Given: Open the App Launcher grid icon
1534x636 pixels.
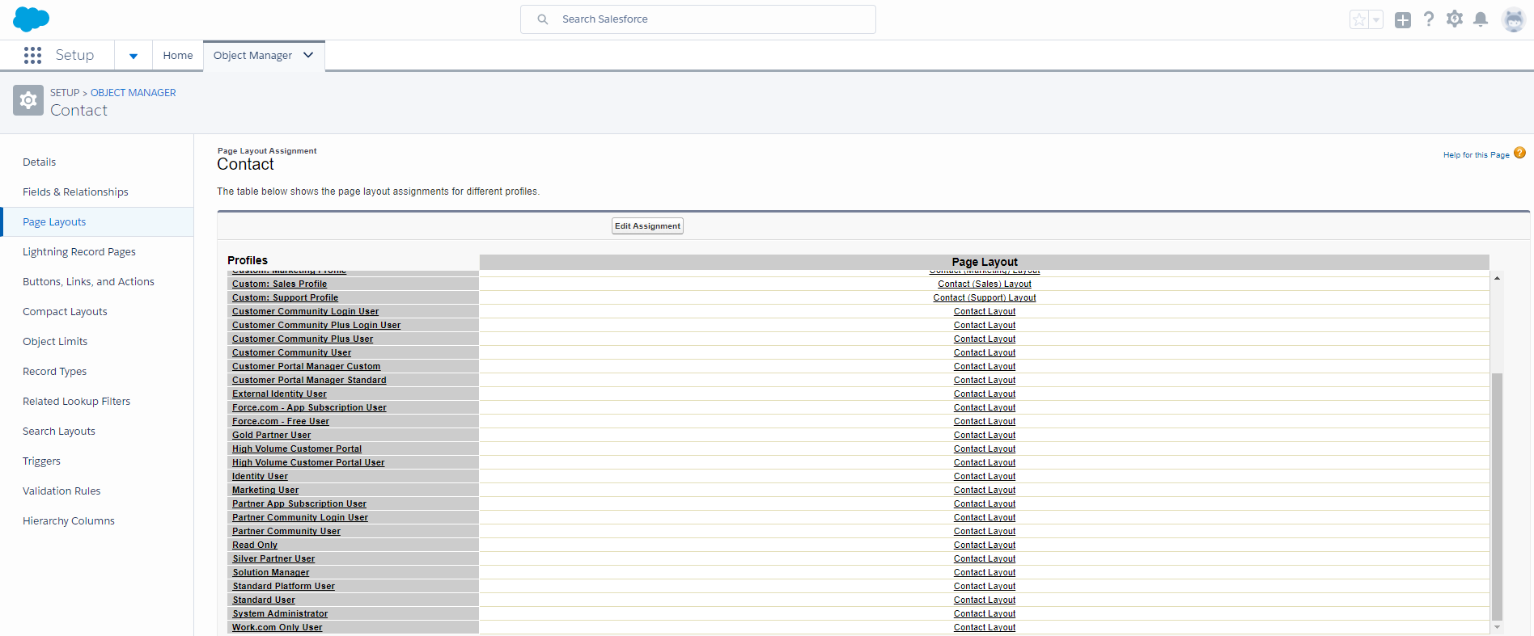Looking at the screenshot, I should click(32, 55).
